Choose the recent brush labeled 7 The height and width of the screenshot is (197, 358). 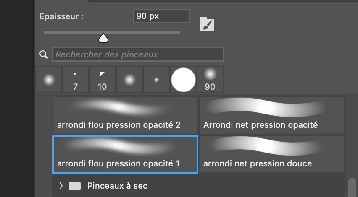(x=76, y=80)
